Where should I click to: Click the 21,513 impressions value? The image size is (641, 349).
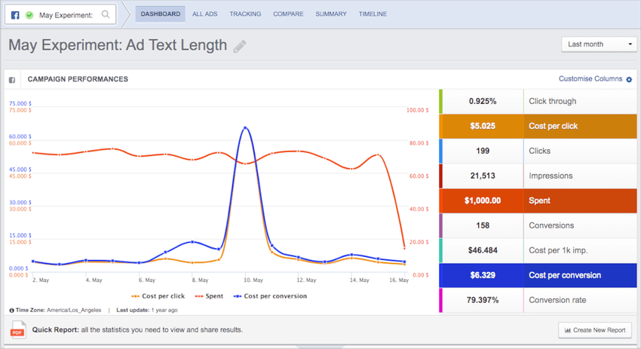pyautogui.click(x=483, y=176)
